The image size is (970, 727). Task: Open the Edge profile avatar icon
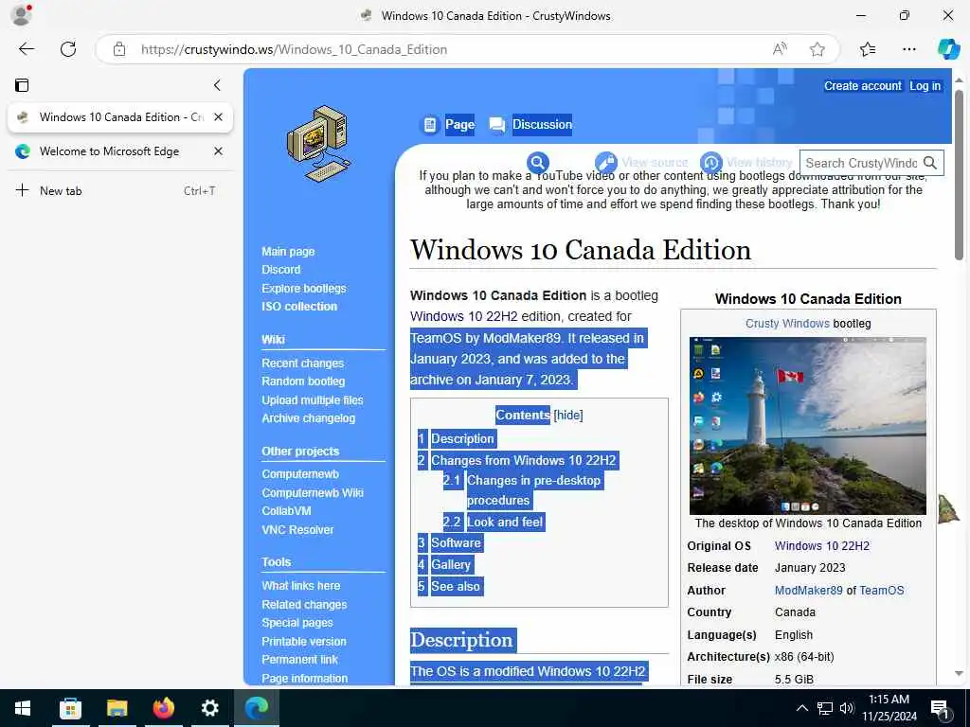pos(21,15)
